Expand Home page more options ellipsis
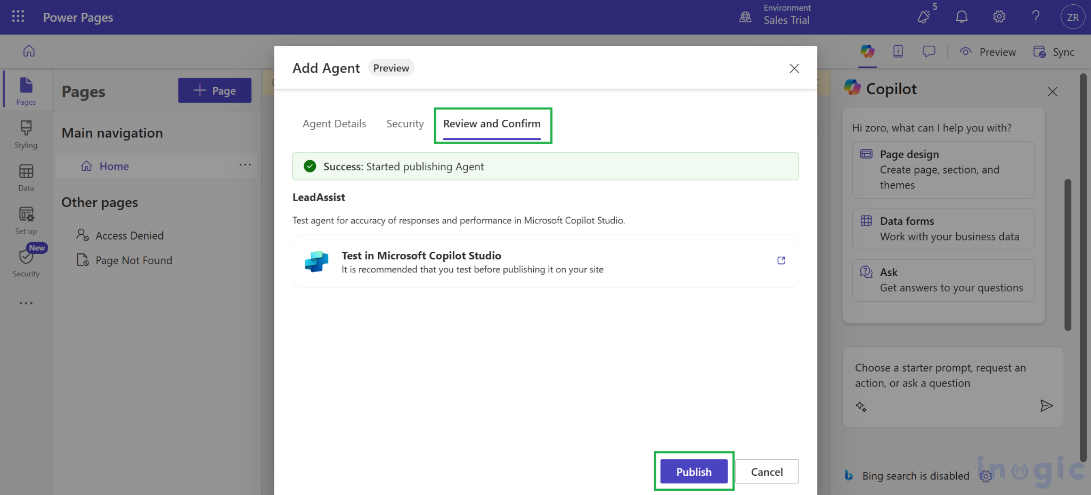The height and width of the screenshot is (495, 1091). click(x=245, y=165)
